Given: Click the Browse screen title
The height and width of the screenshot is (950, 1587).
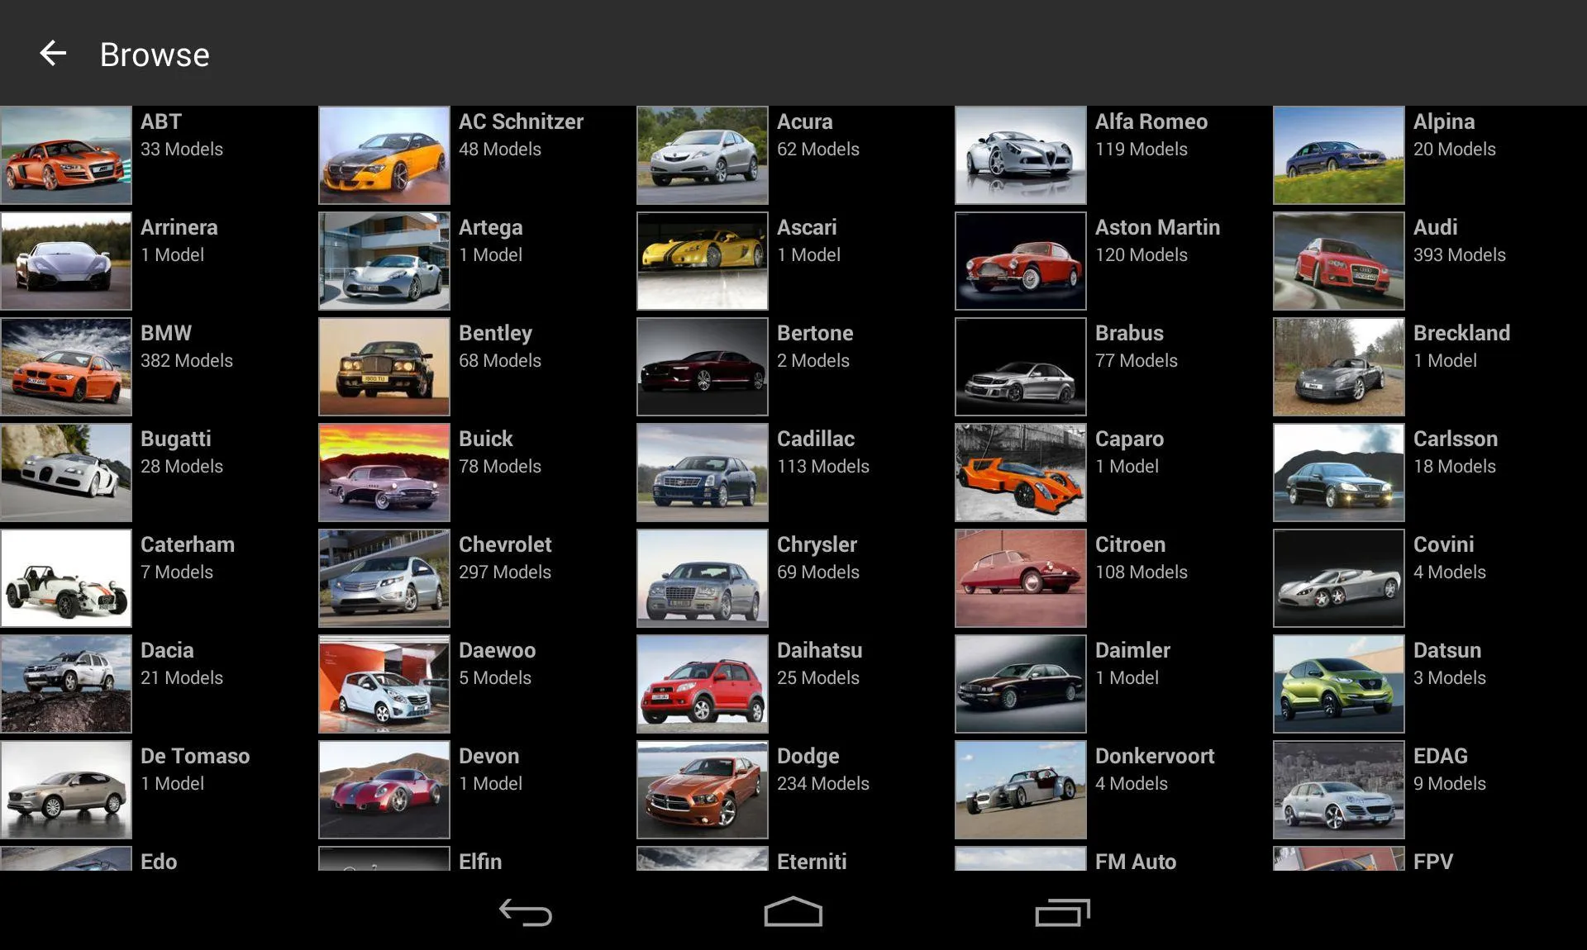Looking at the screenshot, I should pyautogui.click(x=155, y=55).
